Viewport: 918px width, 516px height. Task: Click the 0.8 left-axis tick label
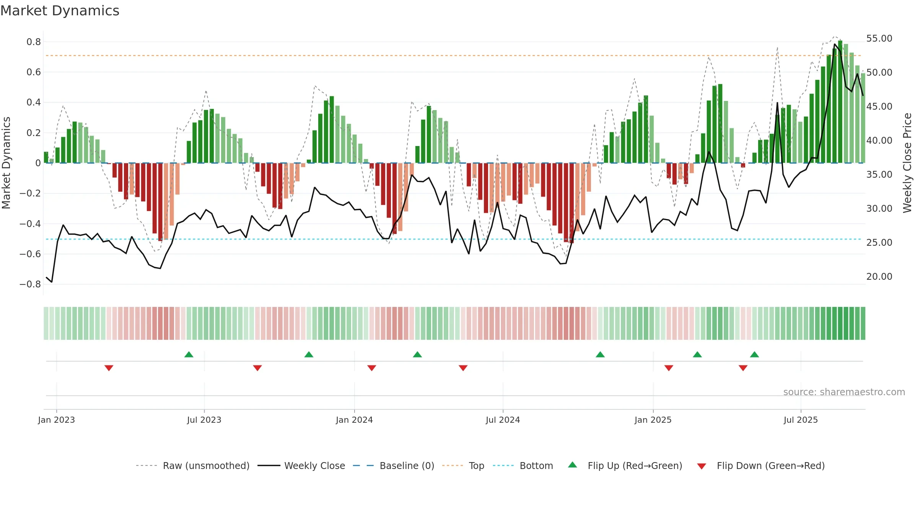34,42
